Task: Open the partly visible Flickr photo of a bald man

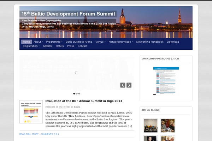Action: pos(151,138)
